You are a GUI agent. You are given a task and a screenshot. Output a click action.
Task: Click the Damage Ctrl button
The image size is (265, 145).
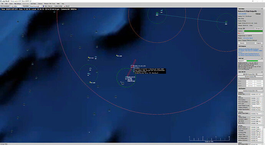[258, 28]
